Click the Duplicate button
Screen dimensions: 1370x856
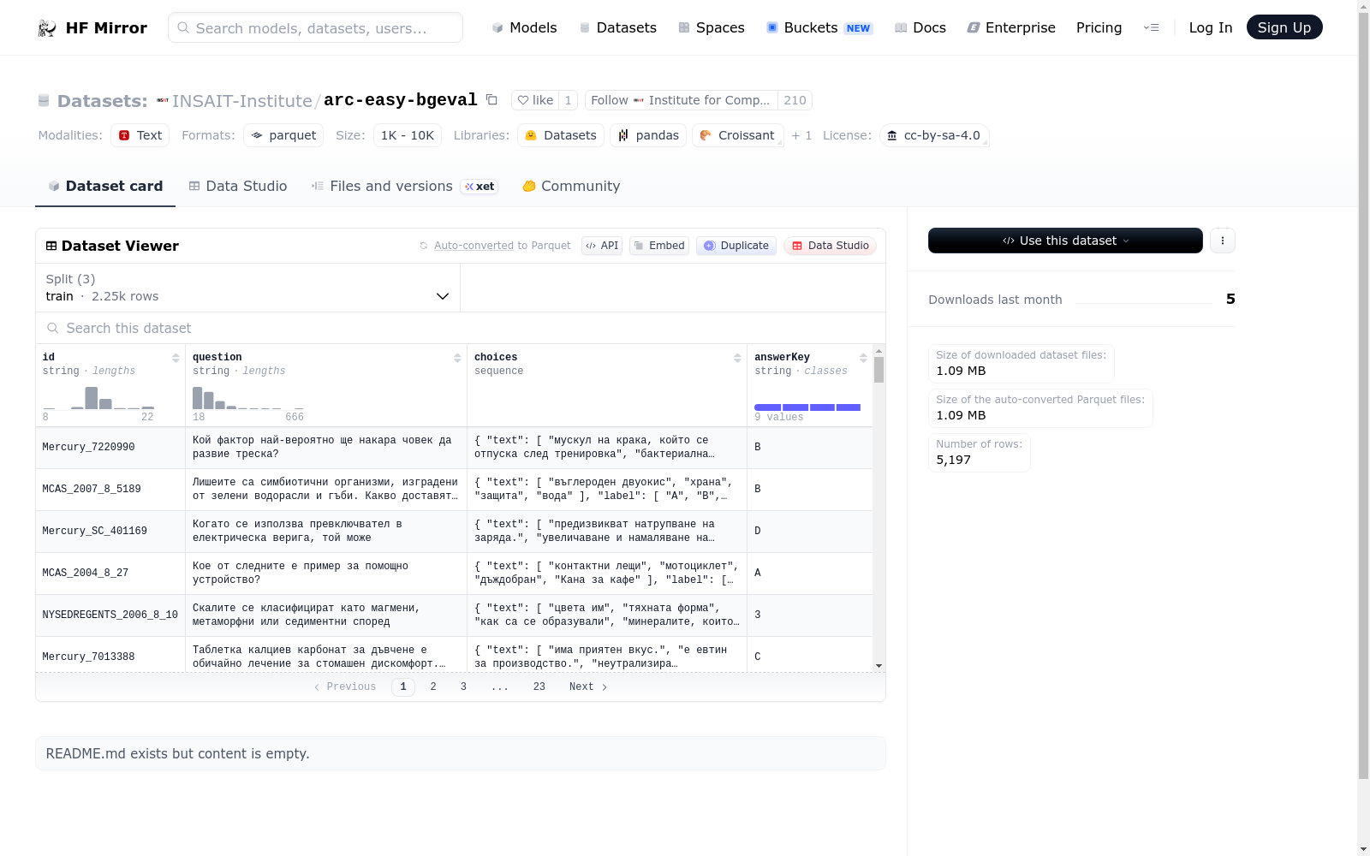(x=736, y=246)
